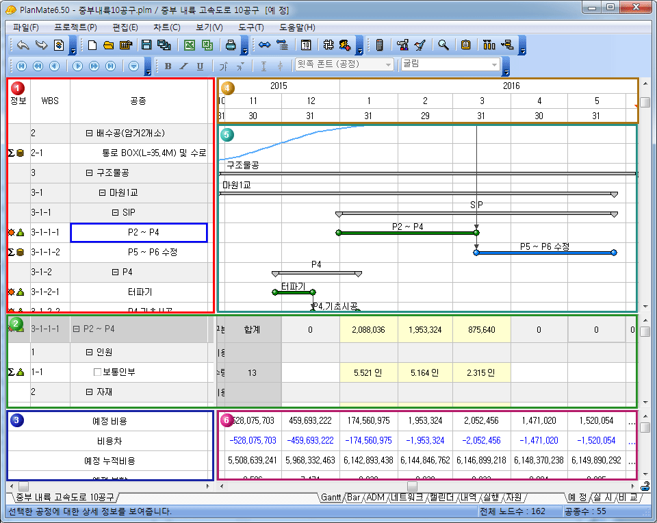Select the P5 ~ P6 수정 task row

152,252
